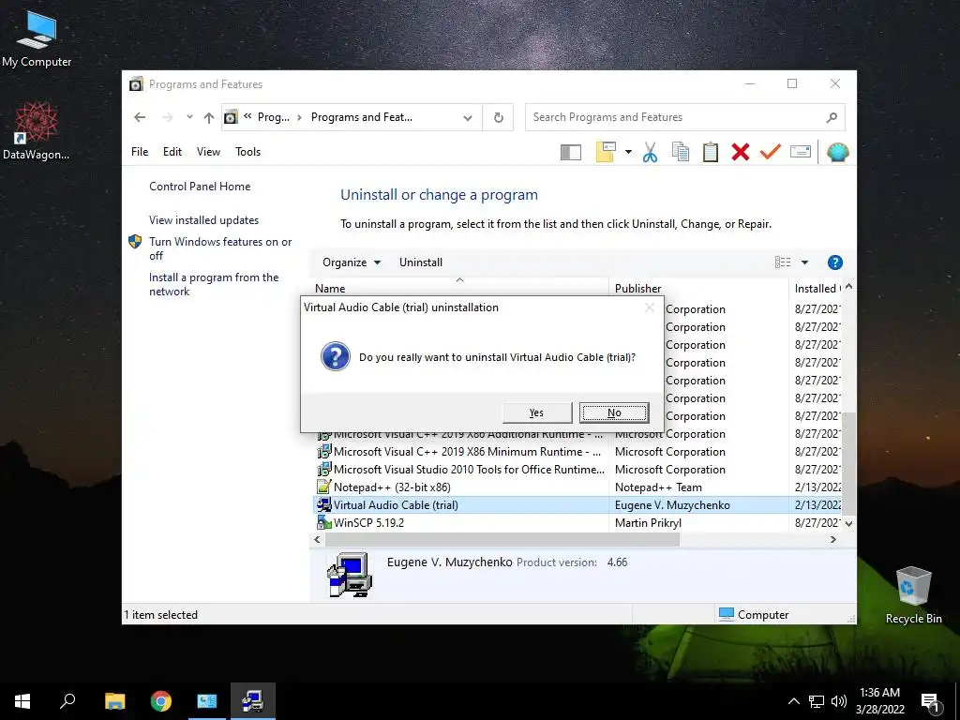Expand the view options dropdown arrow
960x720 pixels.
coord(804,262)
